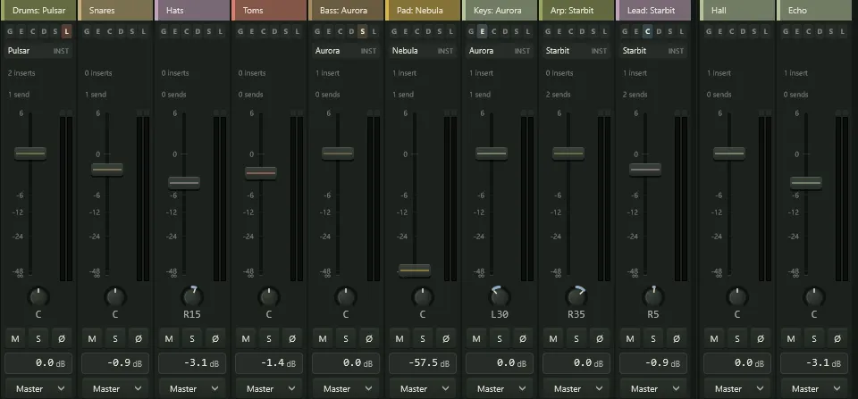Mute the Lead: Starbit channel
This screenshot has height=399, width=858.
[630, 339]
